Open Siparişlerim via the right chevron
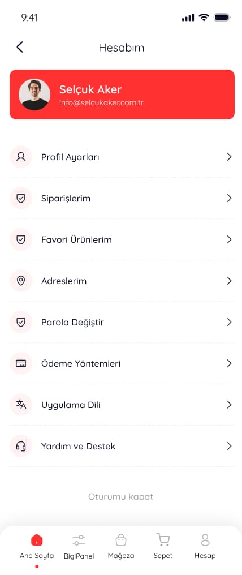 click(x=229, y=199)
